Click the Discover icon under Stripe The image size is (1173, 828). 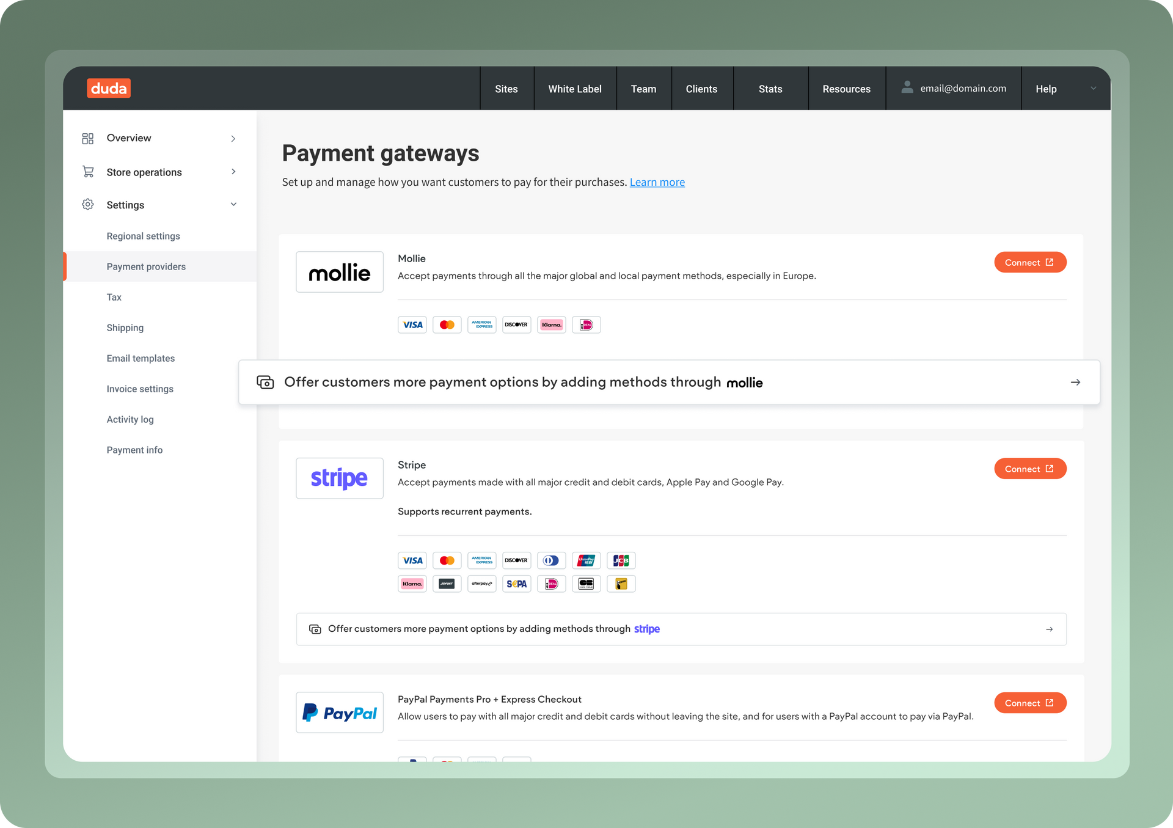click(x=517, y=560)
